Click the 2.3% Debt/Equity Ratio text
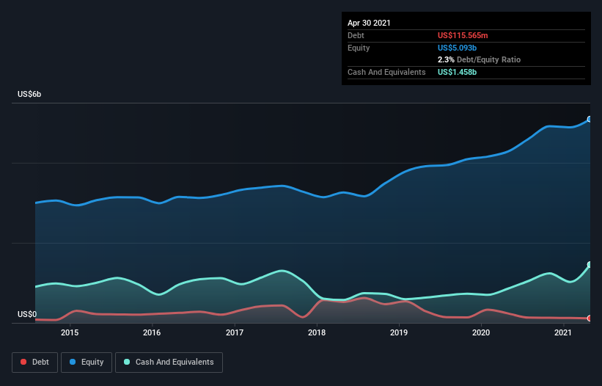The image size is (602, 386). (479, 60)
